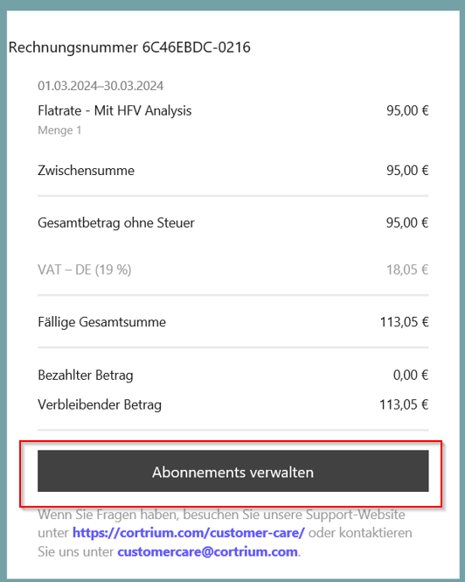Click the Verbleibender Betrag label
The image size is (465, 582).
point(100,404)
